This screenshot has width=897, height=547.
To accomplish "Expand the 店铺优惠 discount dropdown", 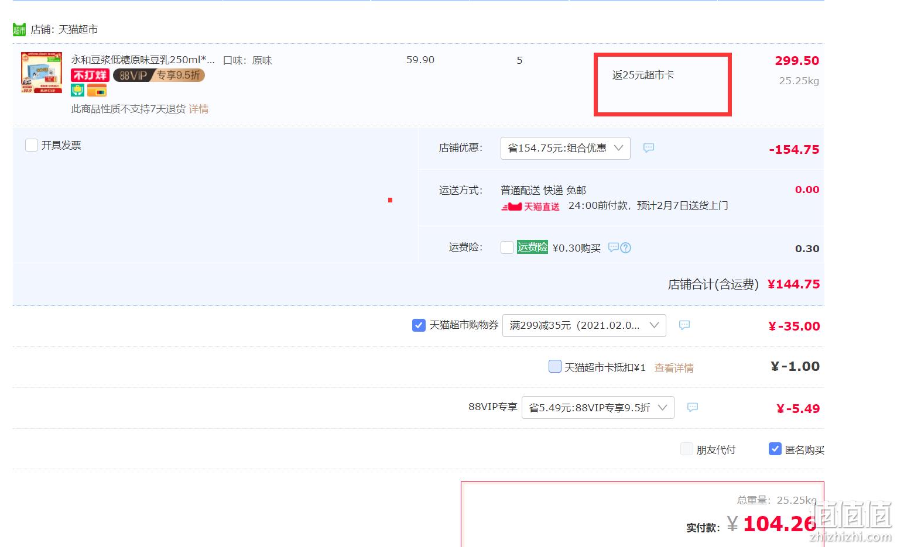I will click(565, 148).
